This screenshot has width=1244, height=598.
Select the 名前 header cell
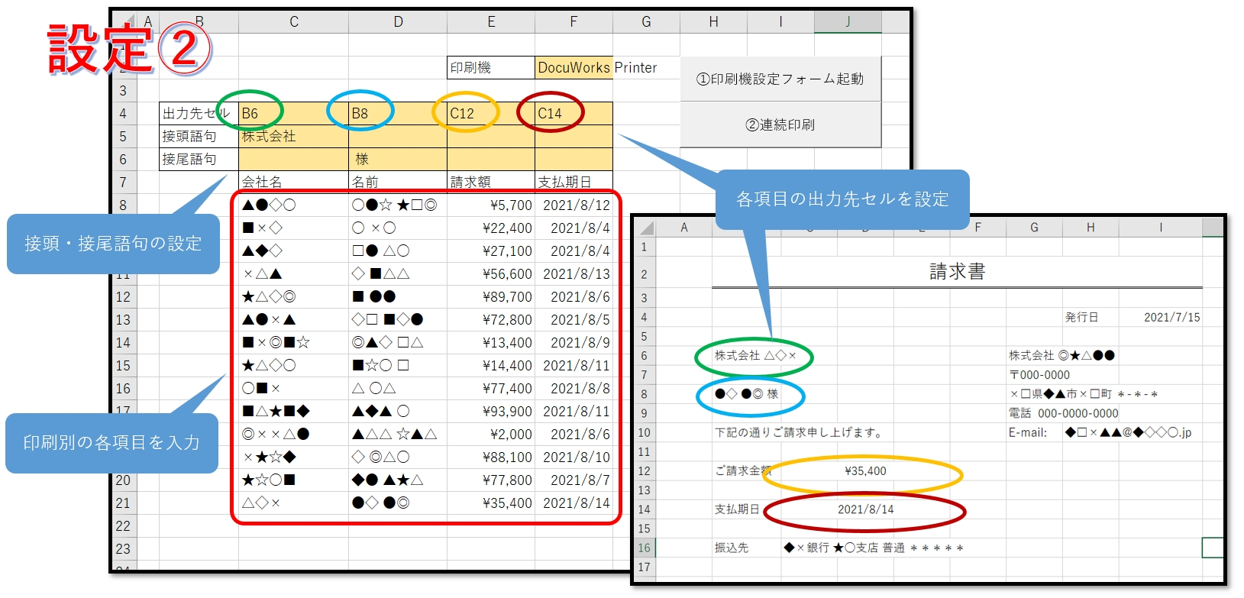[x=398, y=182]
